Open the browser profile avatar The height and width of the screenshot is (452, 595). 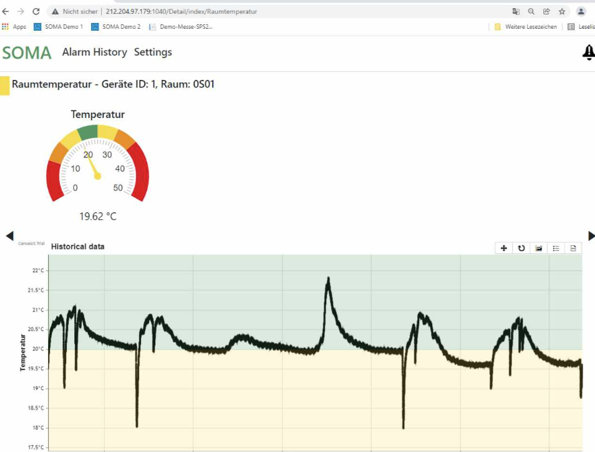point(581,11)
